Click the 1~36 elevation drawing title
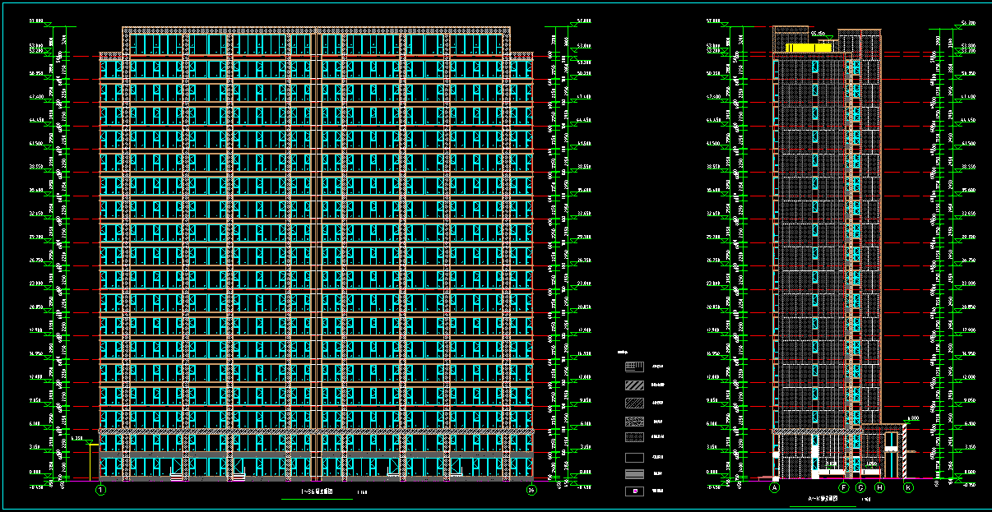This screenshot has height=512, width=992. (317, 492)
